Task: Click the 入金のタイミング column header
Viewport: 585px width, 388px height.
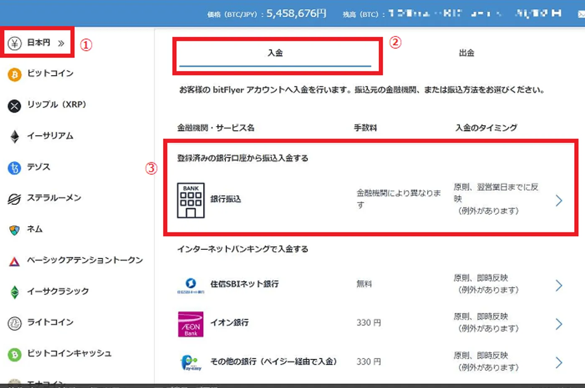Action: point(486,128)
